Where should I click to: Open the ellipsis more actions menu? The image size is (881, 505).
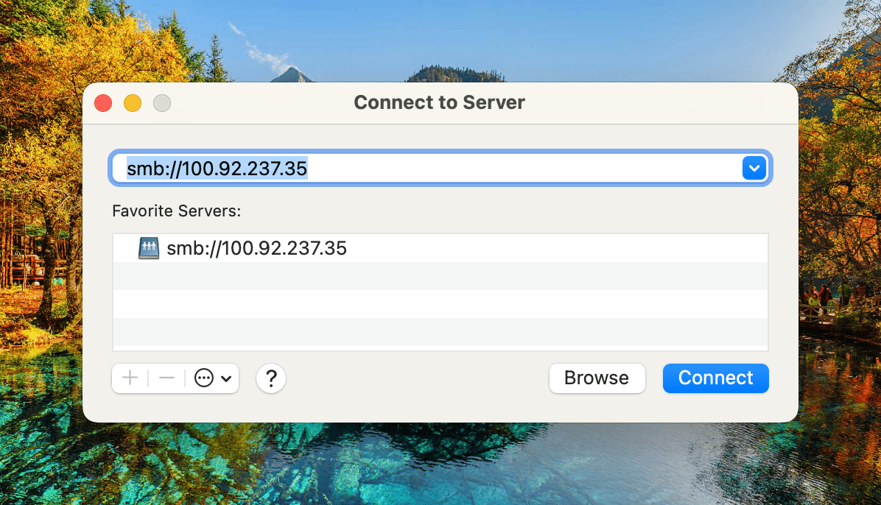204,378
